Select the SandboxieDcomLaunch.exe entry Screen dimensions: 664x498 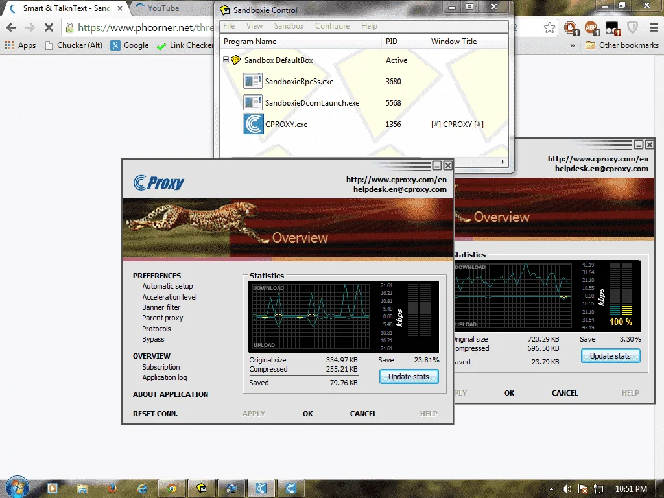pos(312,103)
